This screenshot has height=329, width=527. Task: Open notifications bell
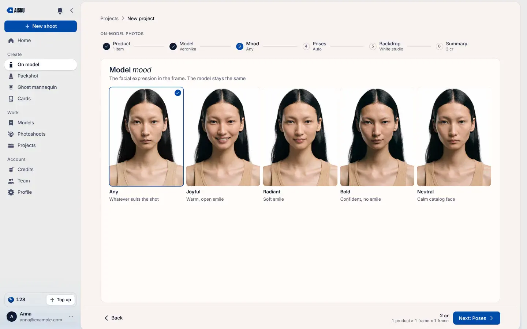tap(60, 11)
